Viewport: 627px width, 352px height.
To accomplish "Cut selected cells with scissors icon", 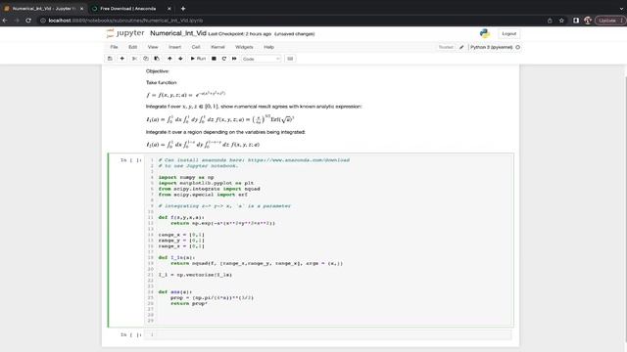I will (x=134, y=59).
